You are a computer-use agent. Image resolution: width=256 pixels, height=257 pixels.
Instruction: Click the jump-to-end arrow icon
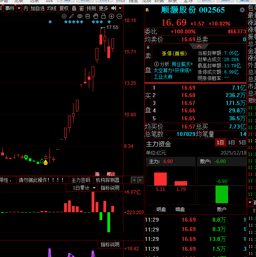click(114, 8)
